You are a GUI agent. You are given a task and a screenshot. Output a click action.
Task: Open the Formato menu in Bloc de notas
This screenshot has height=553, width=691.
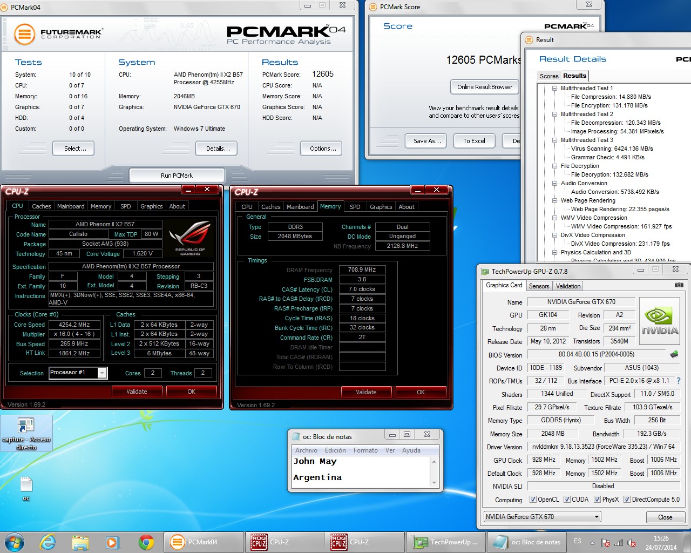pos(365,450)
